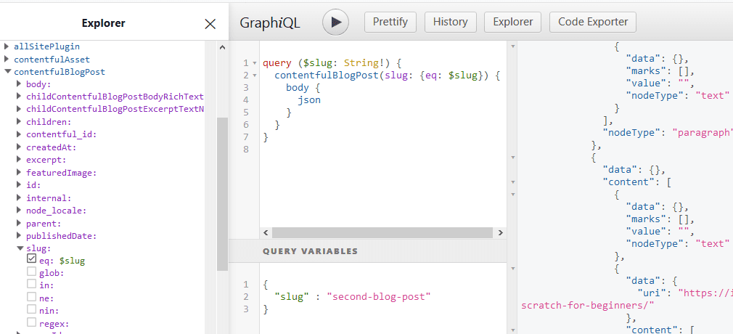Click the body keyword on query line 3

(x=298, y=87)
